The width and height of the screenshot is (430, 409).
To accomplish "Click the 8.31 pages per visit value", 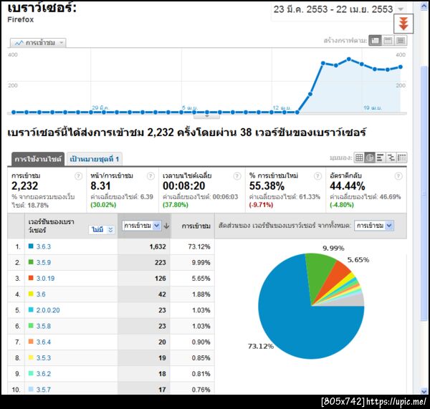I will click(100, 186).
